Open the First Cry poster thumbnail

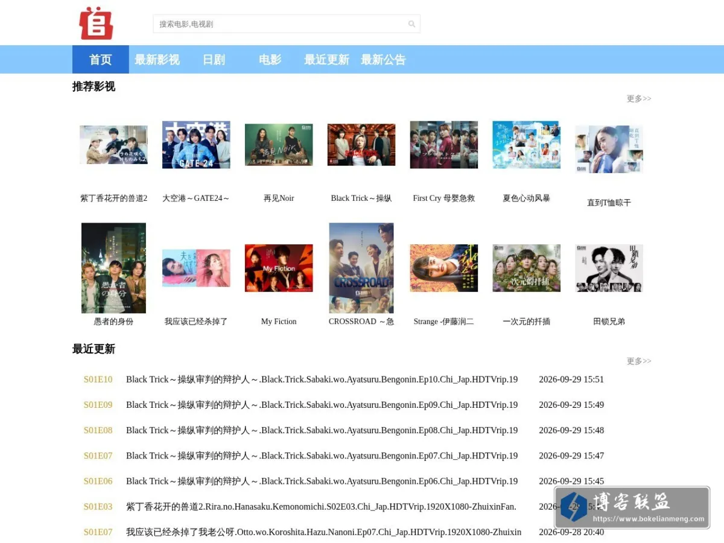tap(444, 145)
